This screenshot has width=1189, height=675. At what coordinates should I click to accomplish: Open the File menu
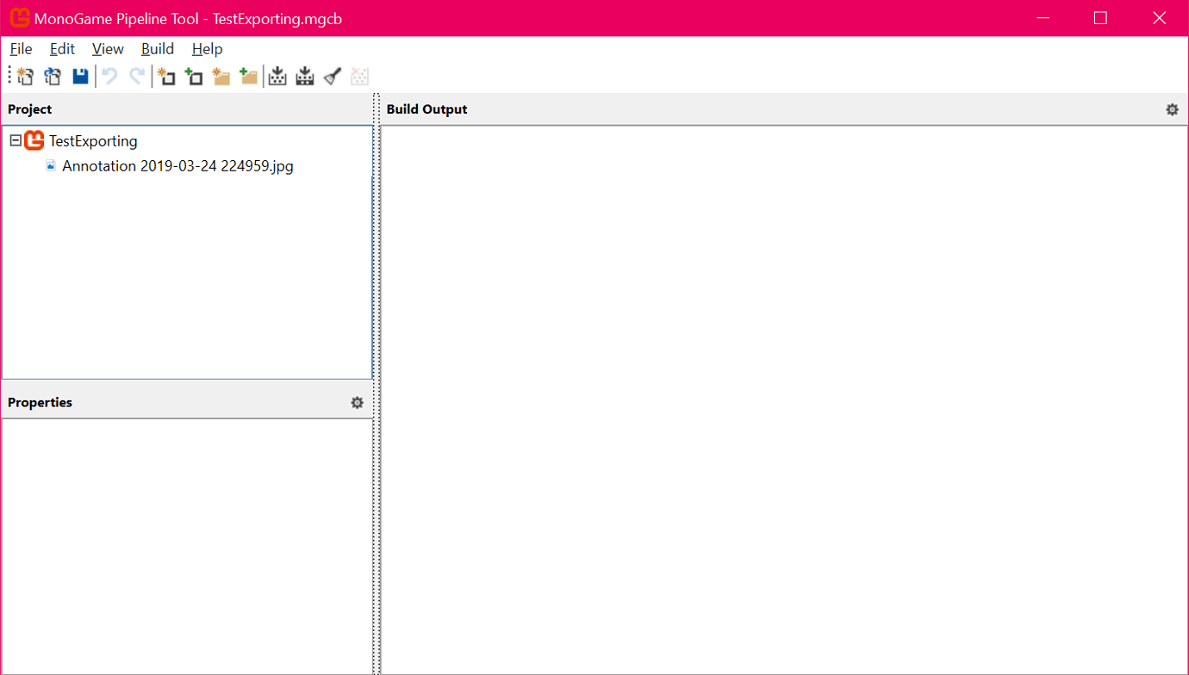(21, 49)
